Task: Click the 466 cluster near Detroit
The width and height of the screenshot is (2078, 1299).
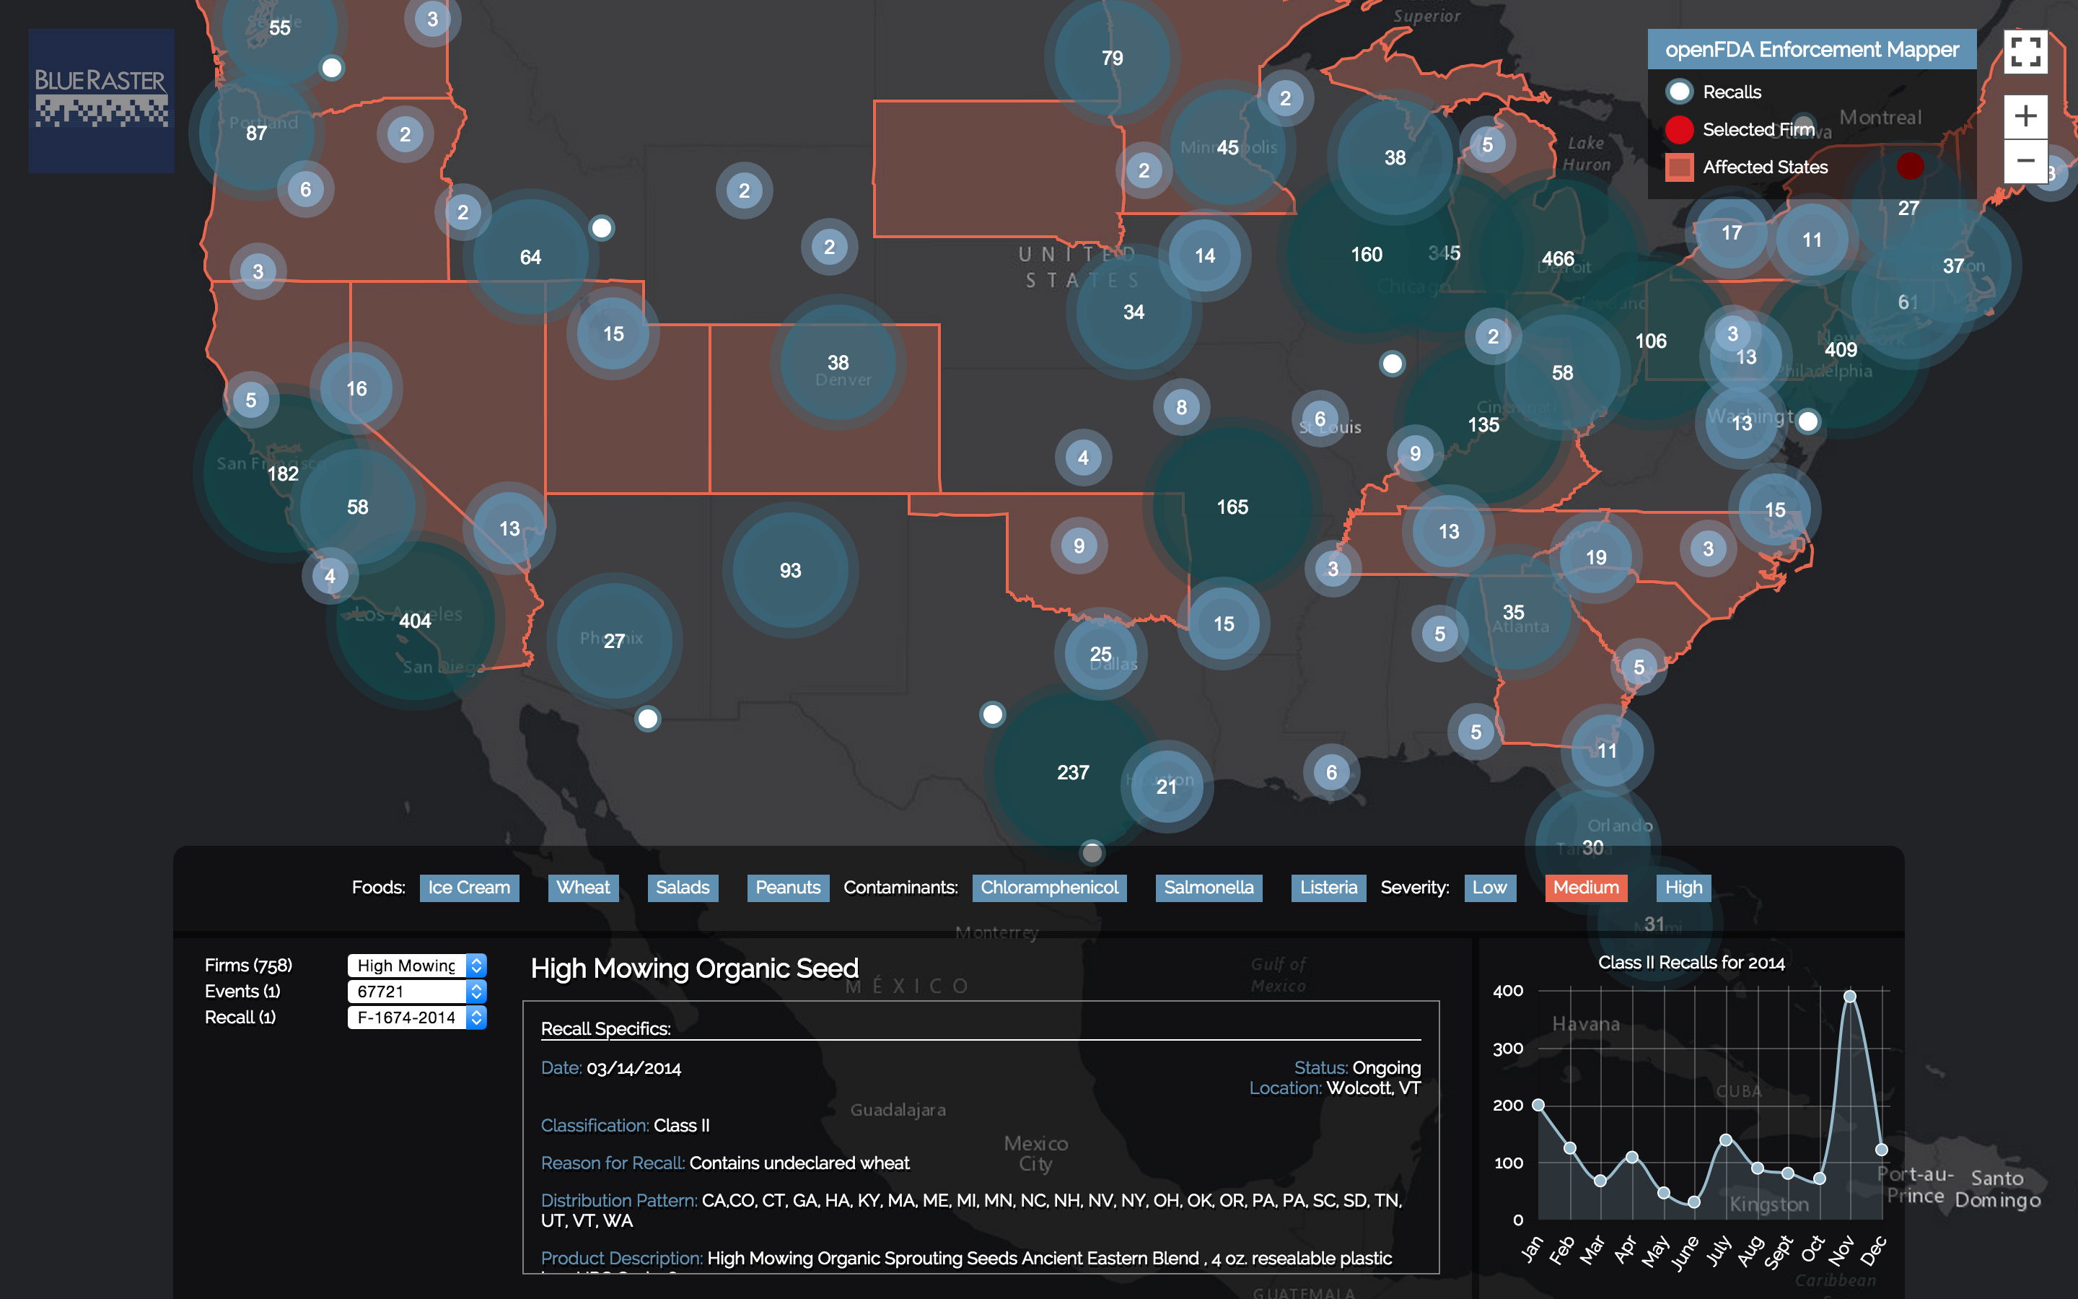Action: pyautogui.click(x=1557, y=258)
